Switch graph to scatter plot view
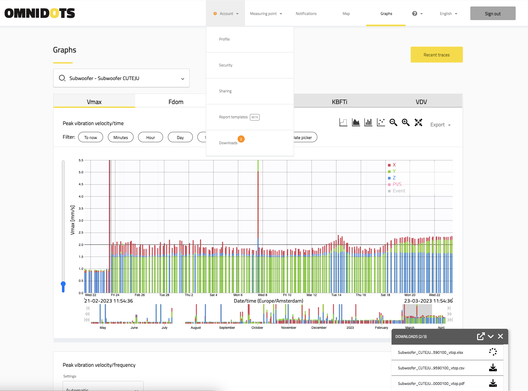Screen dimensions: 528x391 coord(381,122)
